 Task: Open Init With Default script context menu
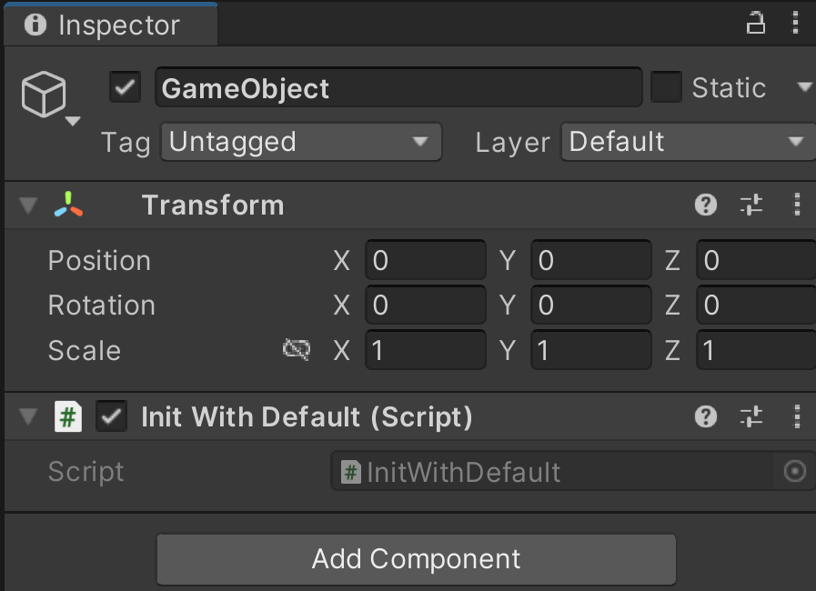pyautogui.click(x=797, y=416)
